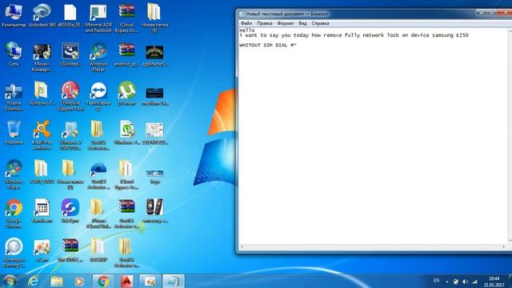512x288 pixels.
Task: Click the Notepad horizontal scrollbar left arrow
Action: coord(242,246)
